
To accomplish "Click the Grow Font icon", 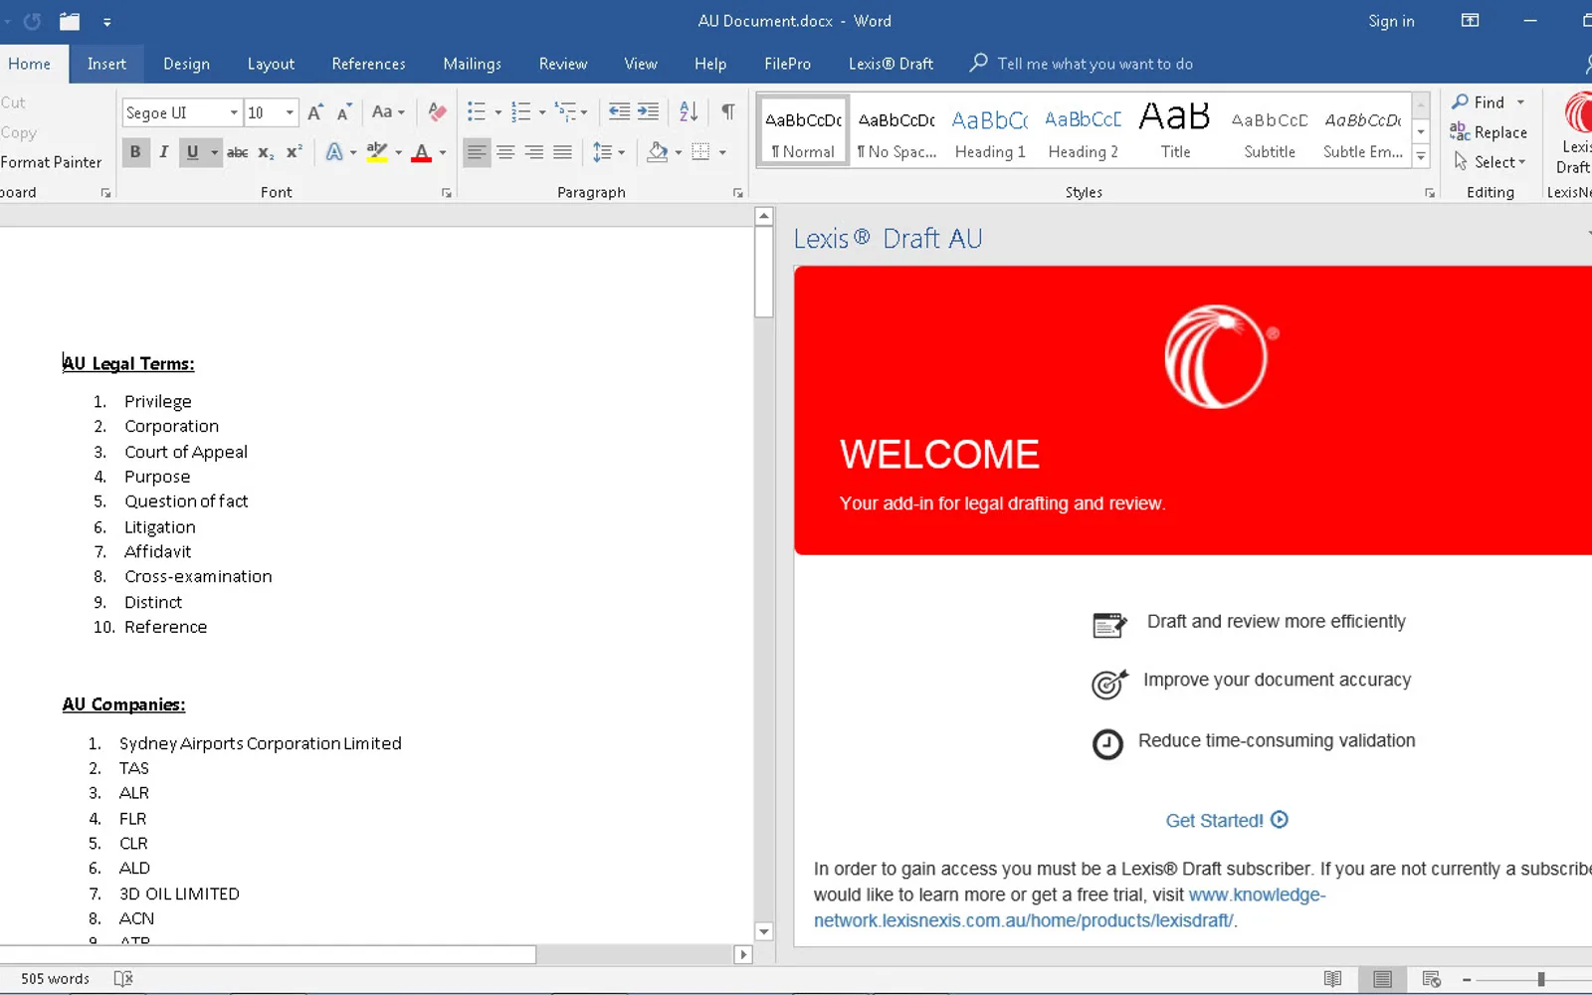I will (x=315, y=112).
